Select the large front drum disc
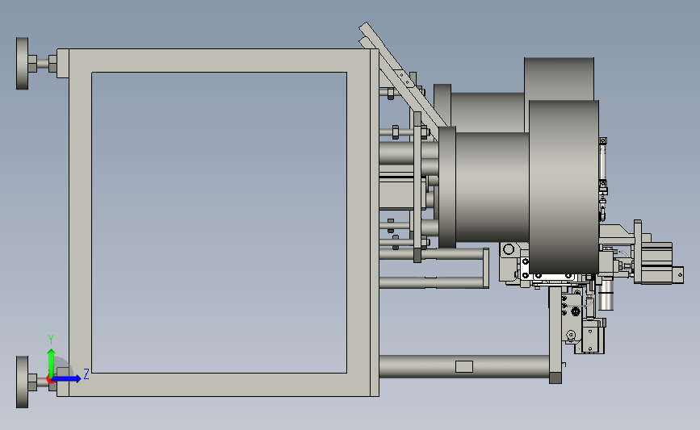700x430 pixels. [564, 187]
